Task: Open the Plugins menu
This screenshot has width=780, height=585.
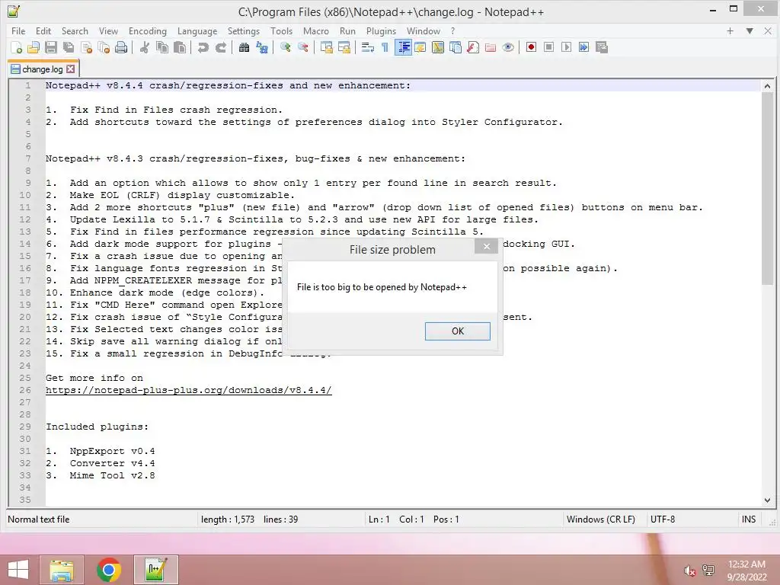Action: (x=381, y=30)
